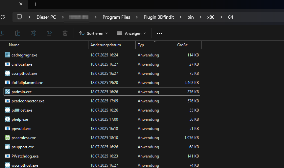Open a new Explorer tab
The width and height of the screenshot is (284, 168).
(x=35, y=4)
